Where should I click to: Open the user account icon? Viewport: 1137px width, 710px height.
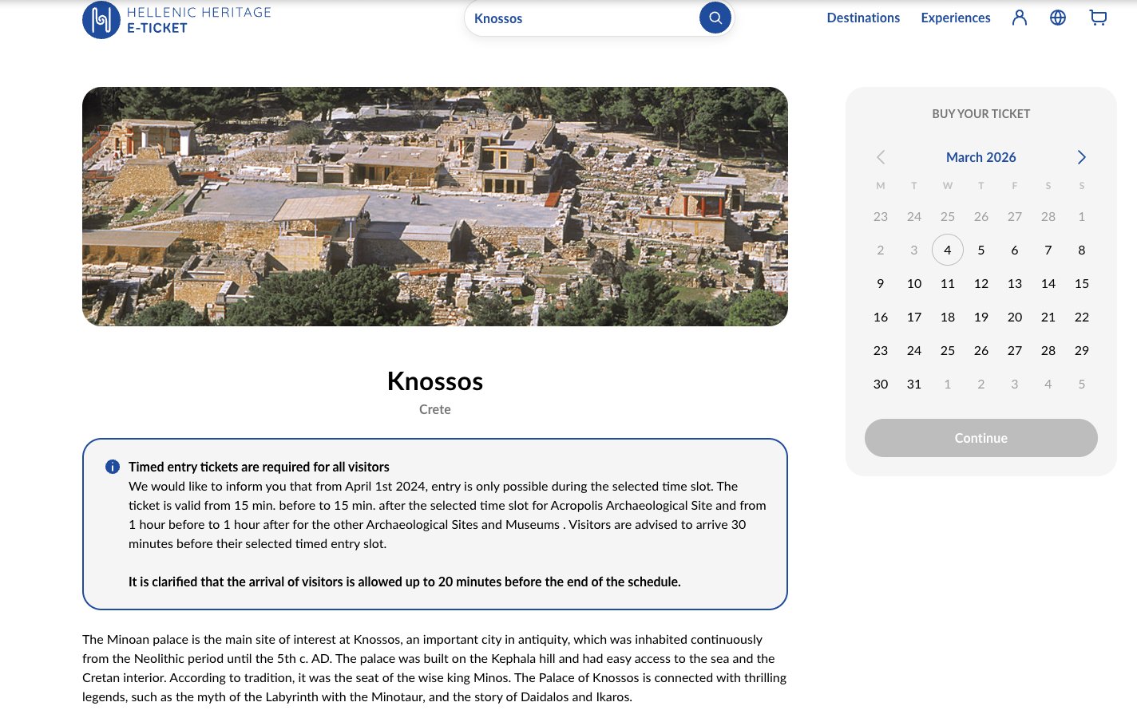pos(1019,18)
